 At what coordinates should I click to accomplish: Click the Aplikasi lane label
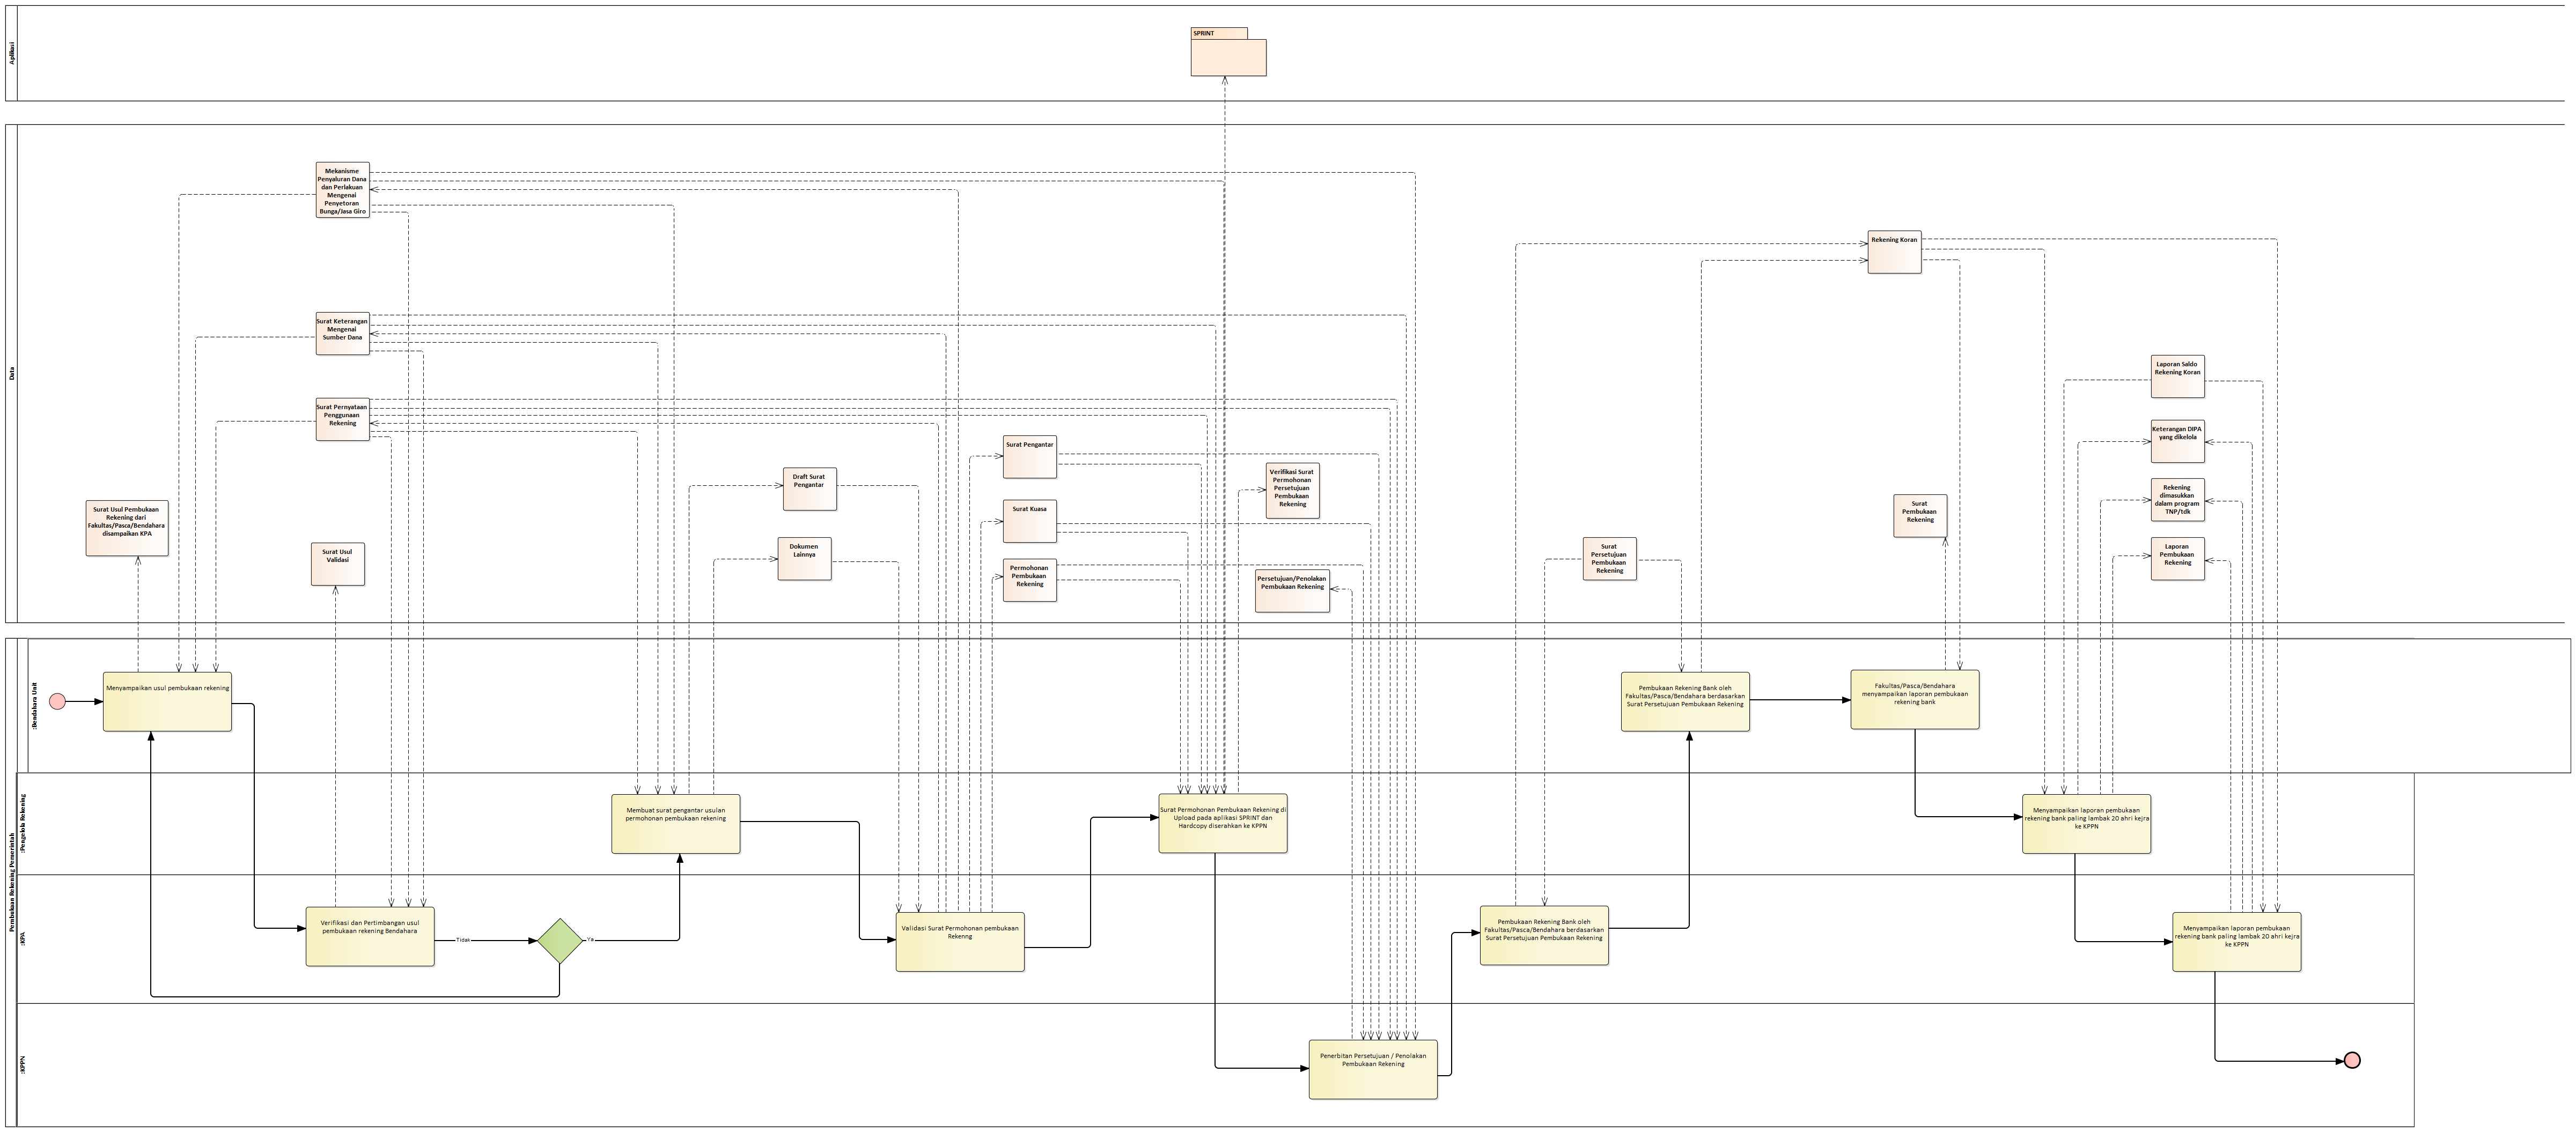11,53
